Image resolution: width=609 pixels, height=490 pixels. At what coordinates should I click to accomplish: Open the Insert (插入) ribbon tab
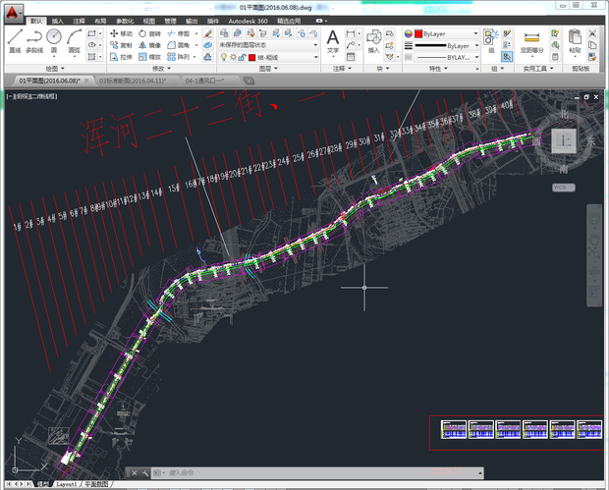(x=58, y=20)
